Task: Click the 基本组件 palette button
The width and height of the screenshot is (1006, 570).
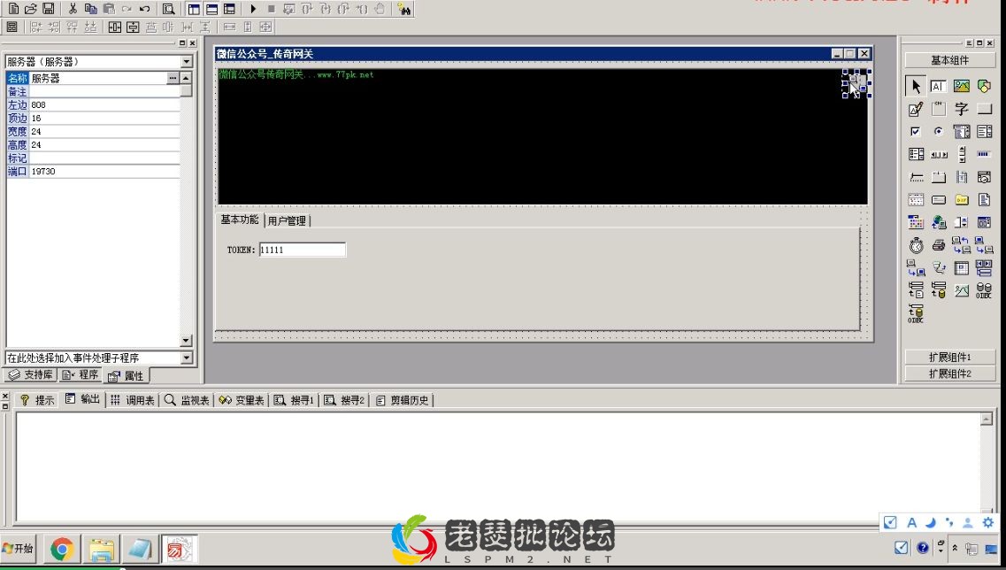Action: point(949,60)
